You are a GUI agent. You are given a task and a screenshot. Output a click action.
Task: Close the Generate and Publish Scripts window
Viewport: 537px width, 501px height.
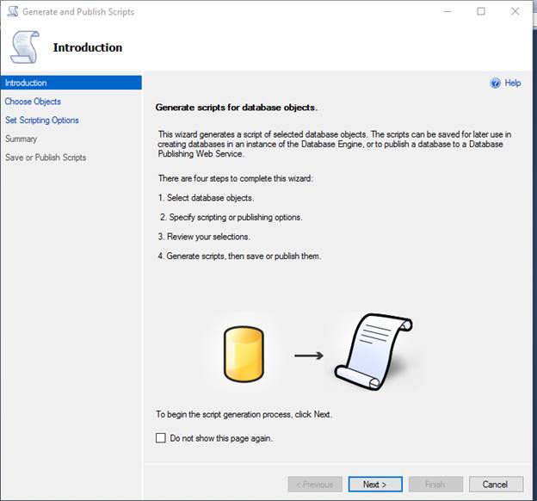pos(515,11)
